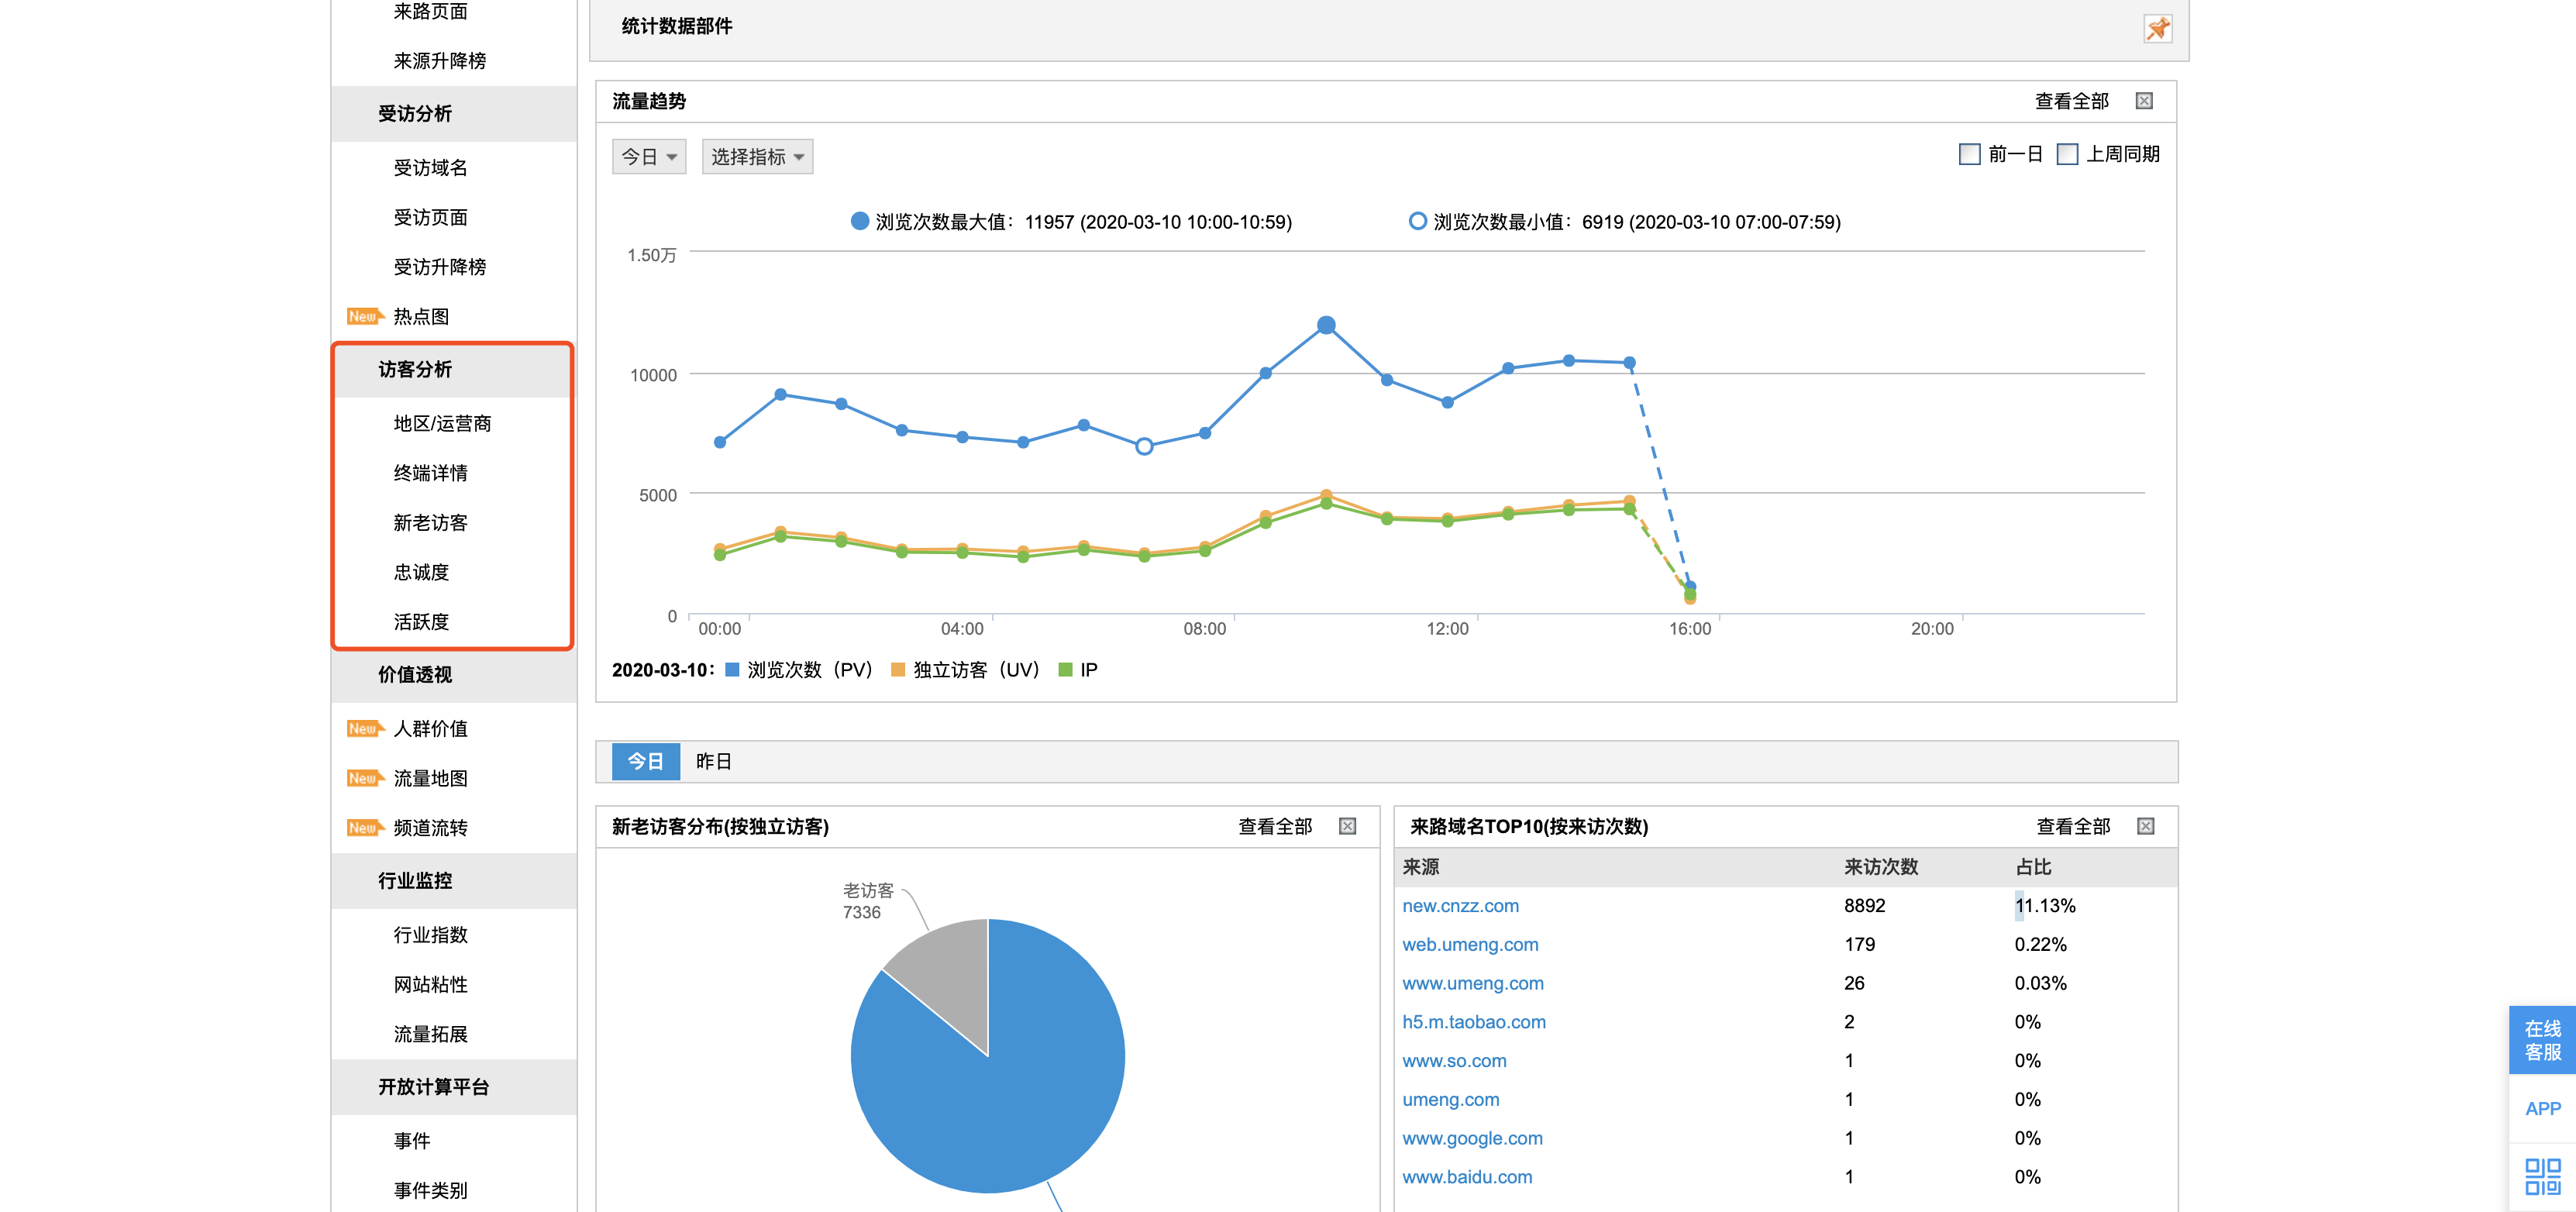Collapse the 访客分析 sidebar section
Screen dimensions: 2576x1212
click(x=415, y=370)
